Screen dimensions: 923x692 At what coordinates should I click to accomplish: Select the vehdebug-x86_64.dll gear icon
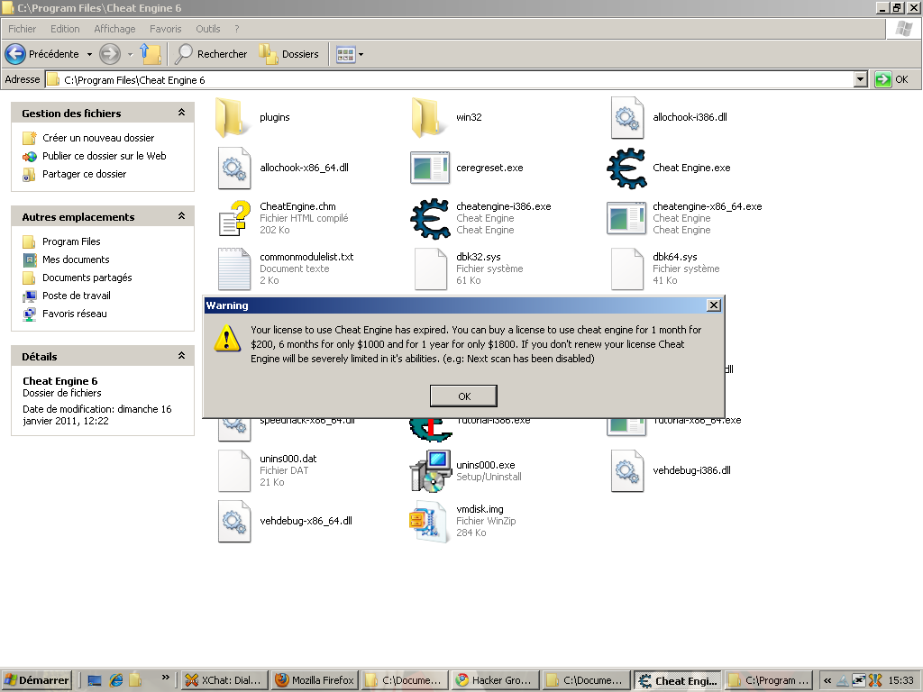(234, 522)
